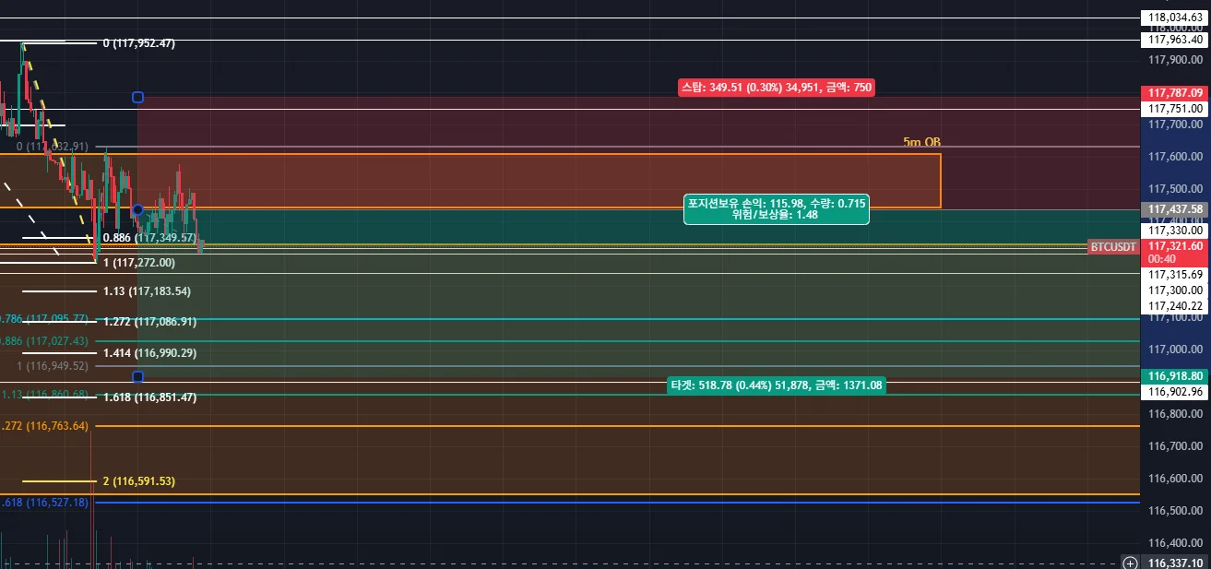
Task: Click the orange 5m OB rectangle border
Action: (x=941, y=181)
